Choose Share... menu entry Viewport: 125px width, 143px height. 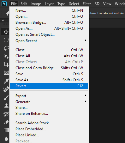click(x=49, y=108)
